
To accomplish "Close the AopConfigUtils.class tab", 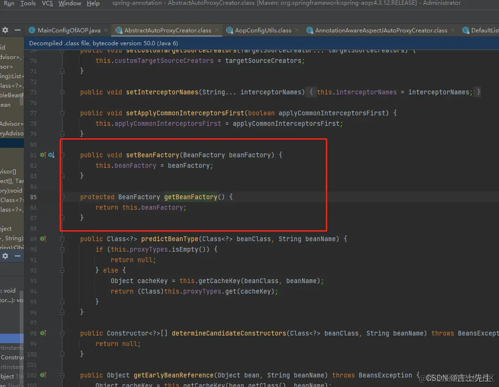I will [297, 30].
